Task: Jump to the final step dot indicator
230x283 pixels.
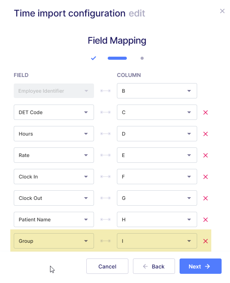Action: pyautogui.click(x=142, y=58)
